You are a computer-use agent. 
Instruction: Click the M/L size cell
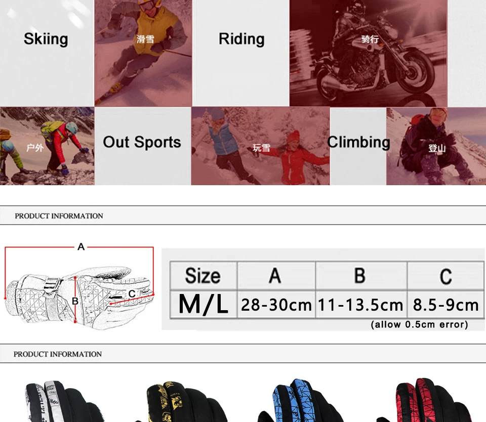click(204, 304)
